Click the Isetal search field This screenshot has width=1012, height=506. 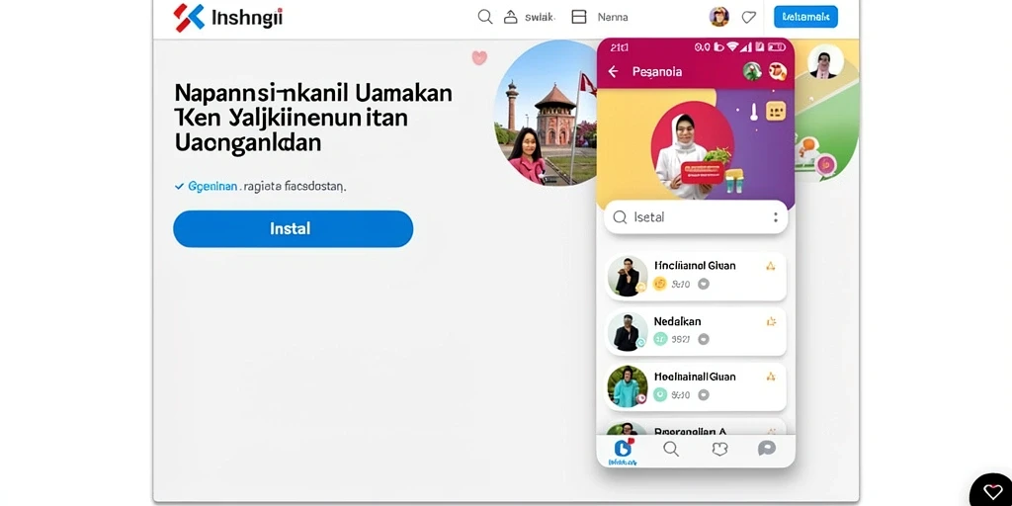coord(696,216)
